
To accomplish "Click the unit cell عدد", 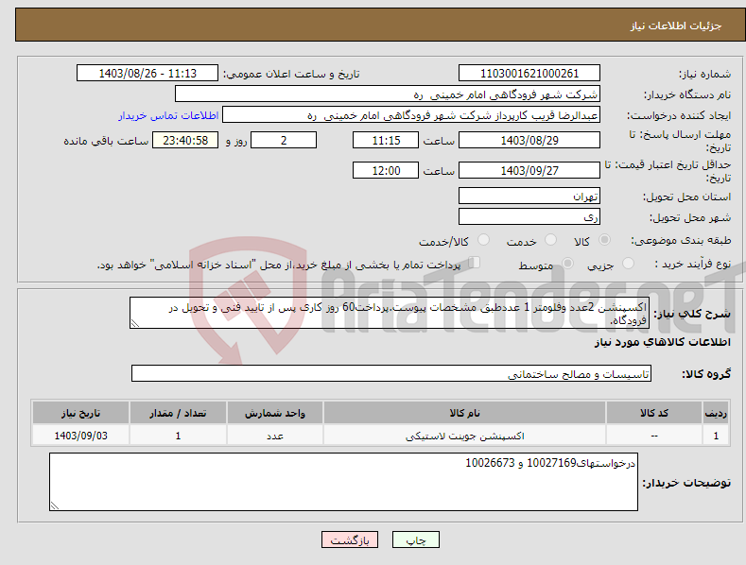I will point(275,436).
